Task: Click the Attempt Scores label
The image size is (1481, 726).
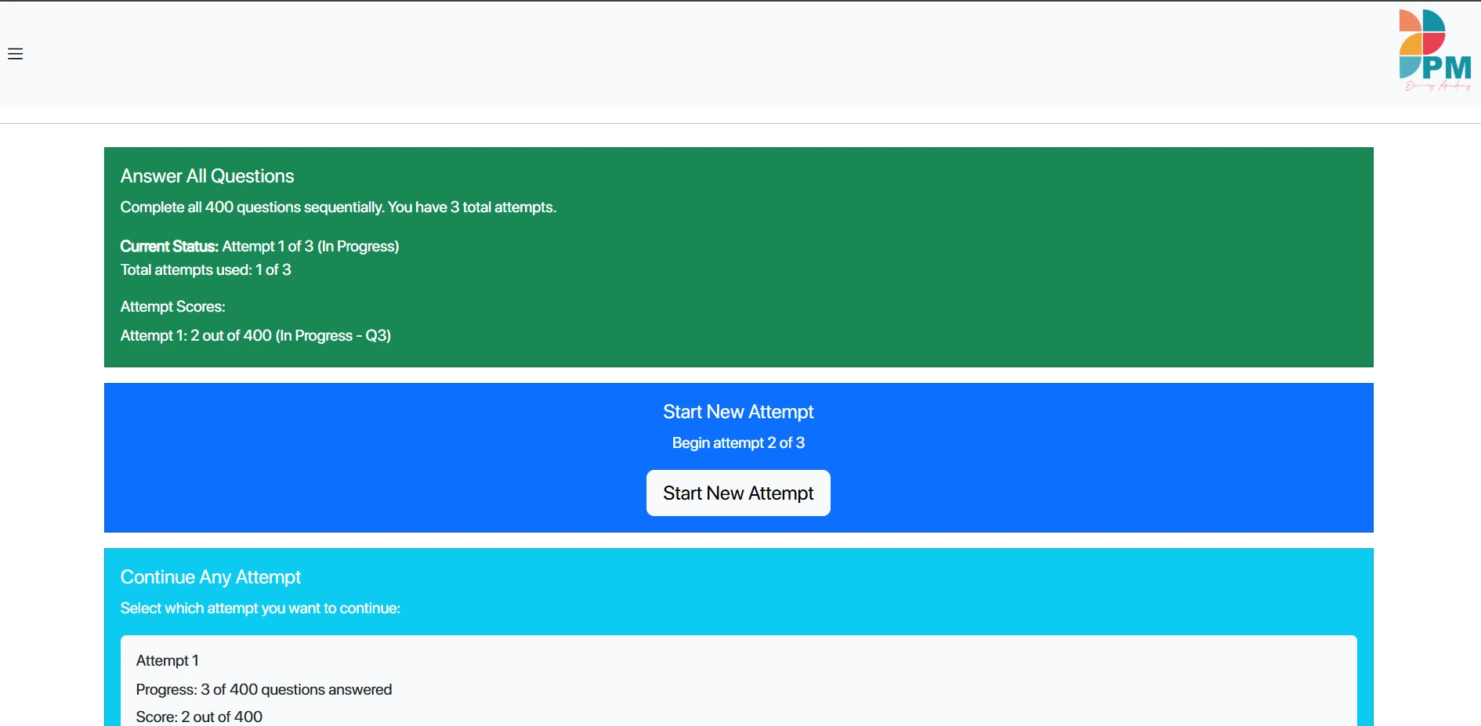Action: 172,307
